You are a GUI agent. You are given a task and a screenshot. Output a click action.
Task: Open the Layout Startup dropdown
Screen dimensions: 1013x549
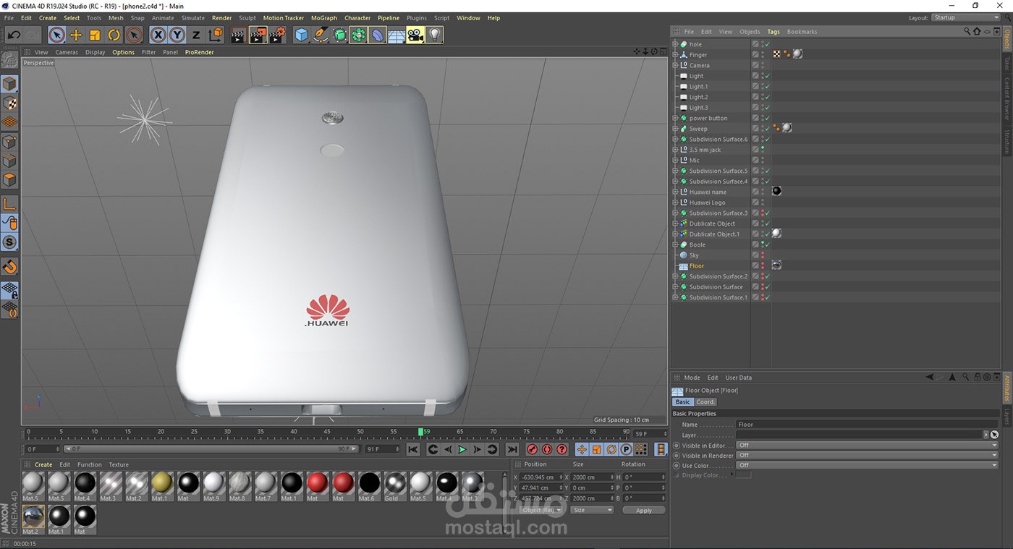coord(965,17)
